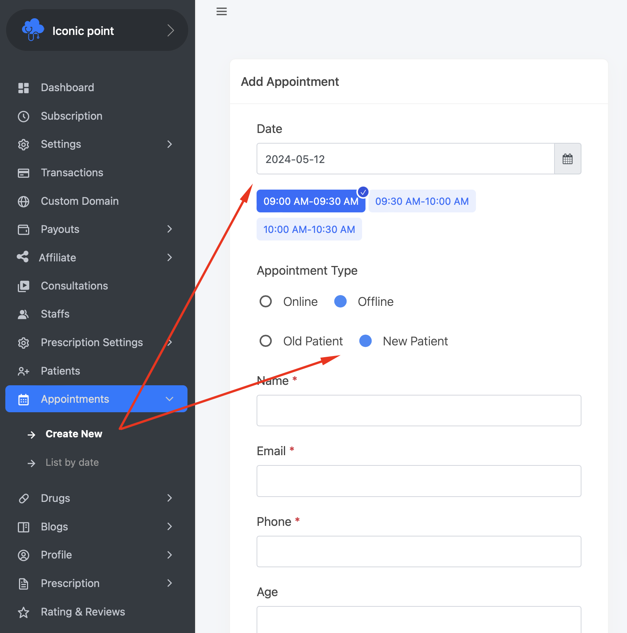Collapse the Appointments submenu chevron
Viewport: 627px width, 633px height.
pos(170,399)
